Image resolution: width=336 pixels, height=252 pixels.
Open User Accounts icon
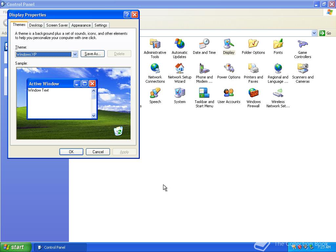229,93
